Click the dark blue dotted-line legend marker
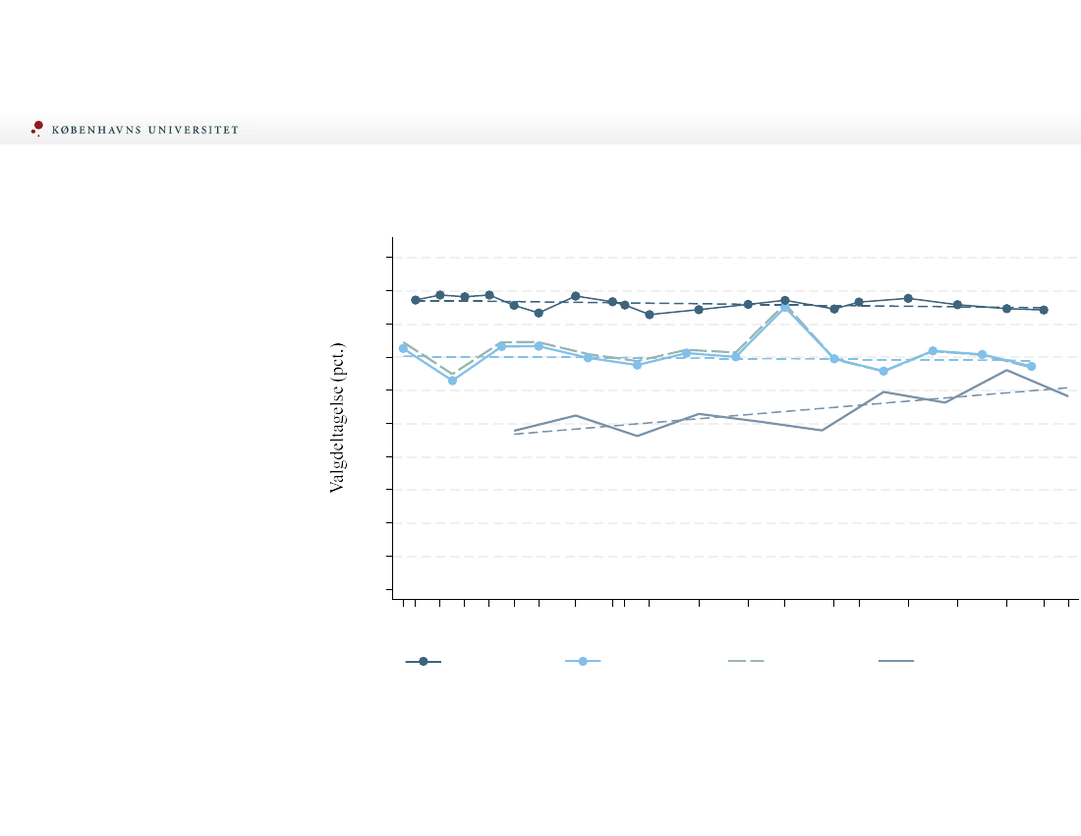1081x836 pixels. pos(424,662)
